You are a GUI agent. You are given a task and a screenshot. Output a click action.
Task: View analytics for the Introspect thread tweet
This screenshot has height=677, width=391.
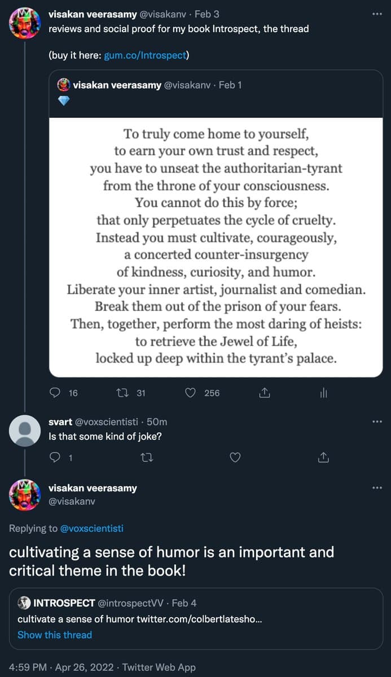coord(323,393)
